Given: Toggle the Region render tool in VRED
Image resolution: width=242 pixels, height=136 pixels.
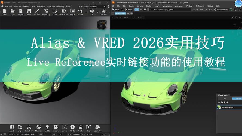Looking at the screenshot, I should point(72,12).
